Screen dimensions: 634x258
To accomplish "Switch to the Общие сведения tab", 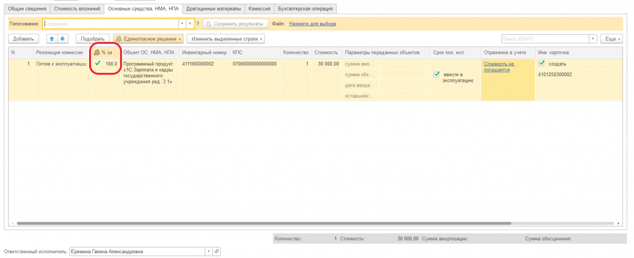I will [27, 9].
